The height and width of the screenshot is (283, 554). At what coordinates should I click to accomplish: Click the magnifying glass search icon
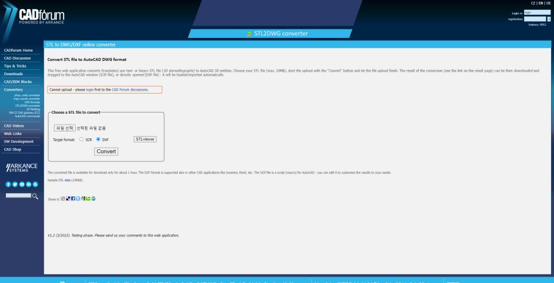pyautogui.click(x=35, y=196)
